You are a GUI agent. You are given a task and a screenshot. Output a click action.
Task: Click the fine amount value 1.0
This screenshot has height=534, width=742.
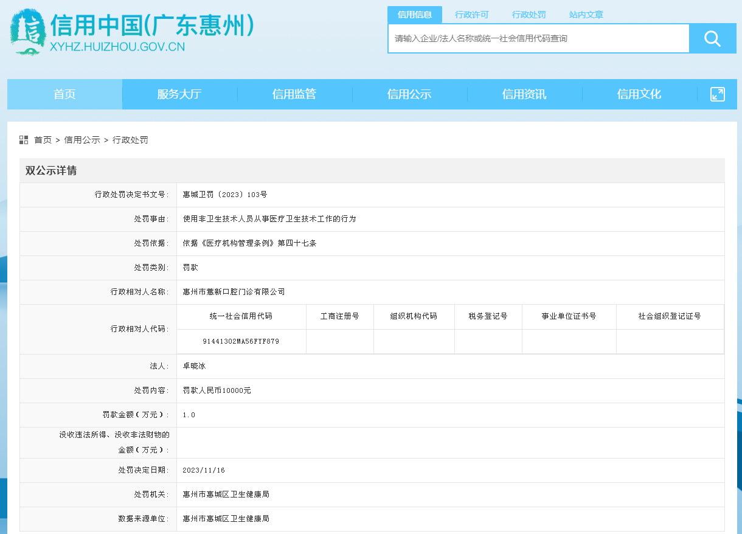[x=189, y=415]
